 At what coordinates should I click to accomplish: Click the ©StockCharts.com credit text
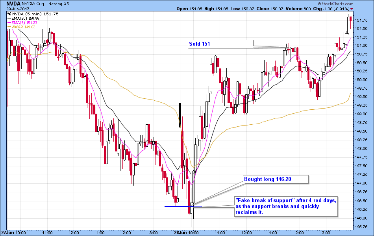coord(335,4)
